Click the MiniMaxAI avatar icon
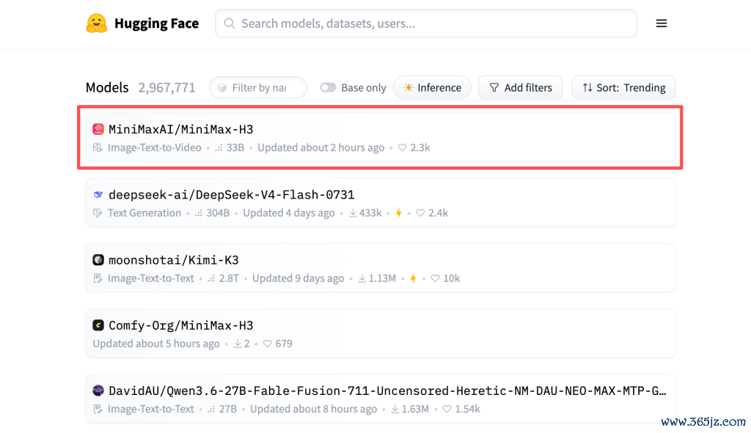The height and width of the screenshot is (433, 751). point(98,129)
